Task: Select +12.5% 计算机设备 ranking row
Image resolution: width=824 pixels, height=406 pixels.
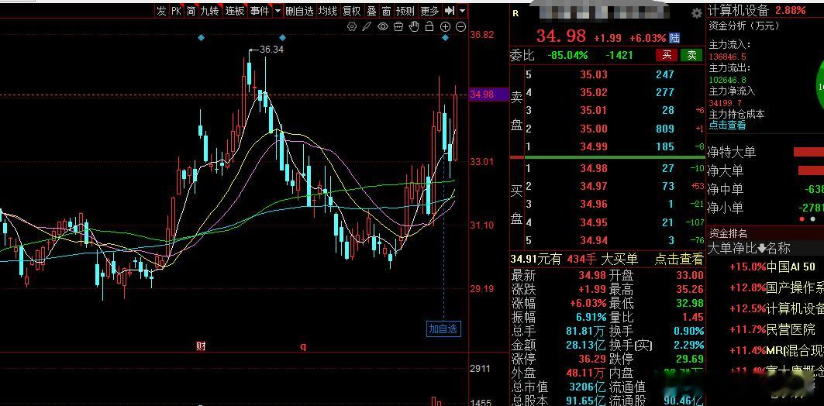Action: point(776,308)
